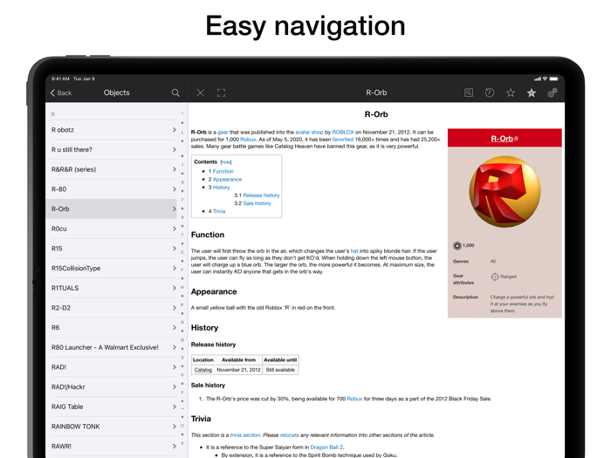Open the R obotz list entry
The height and width of the screenshot is (458, 611).
112,130
